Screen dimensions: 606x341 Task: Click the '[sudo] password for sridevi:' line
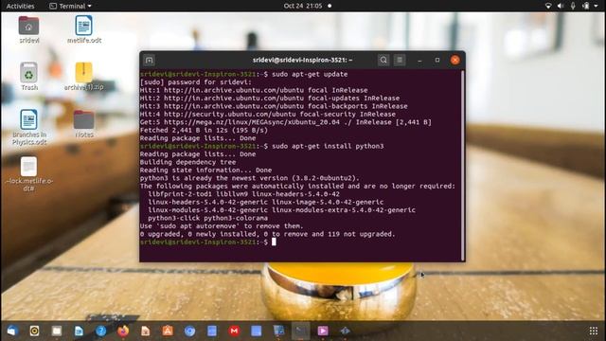(196, 82)
